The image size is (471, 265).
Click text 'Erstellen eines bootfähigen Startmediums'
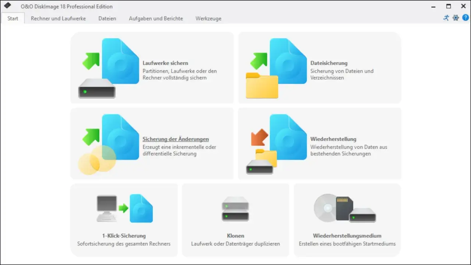point(347,244)
